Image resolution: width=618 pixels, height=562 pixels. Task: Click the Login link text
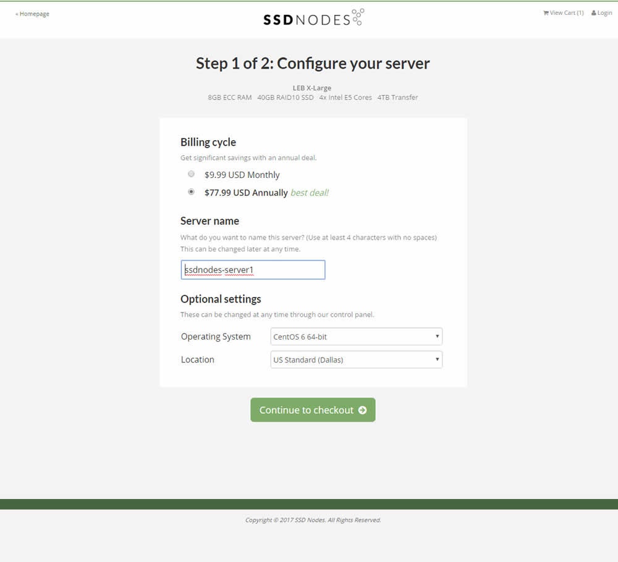click(604, 13)
